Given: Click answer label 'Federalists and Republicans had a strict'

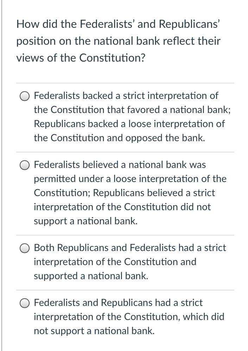Looking at the screenshot, I should point(118,303).
